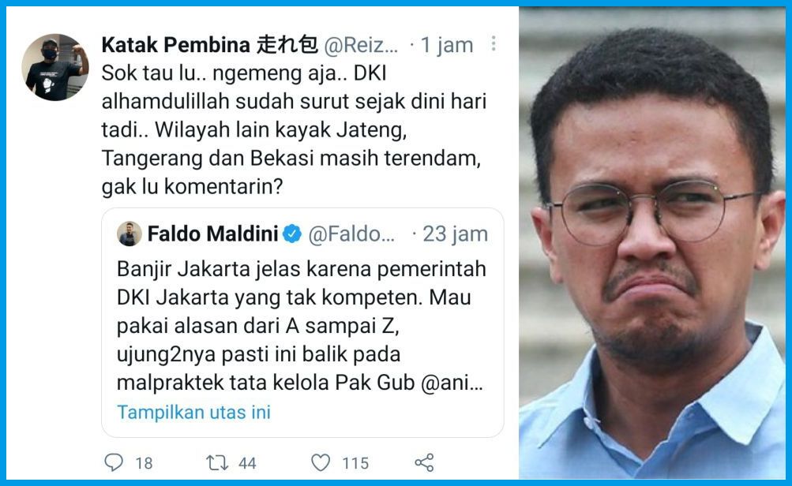Click Faldo Maldini's blue verified badge
The height and width of the screenshot is (486, 792).
[292, 234]
